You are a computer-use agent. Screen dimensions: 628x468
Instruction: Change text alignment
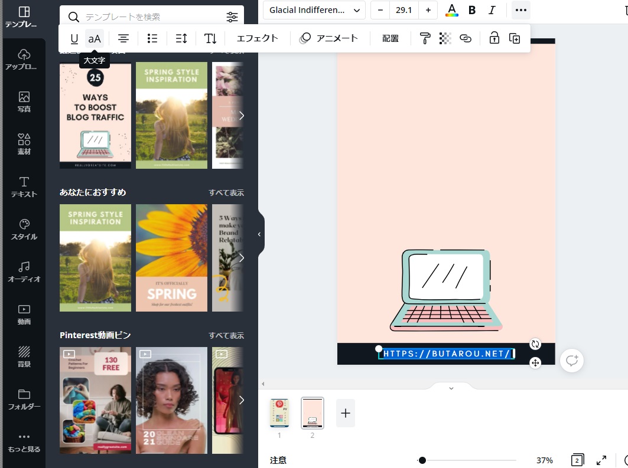point(123,38)
